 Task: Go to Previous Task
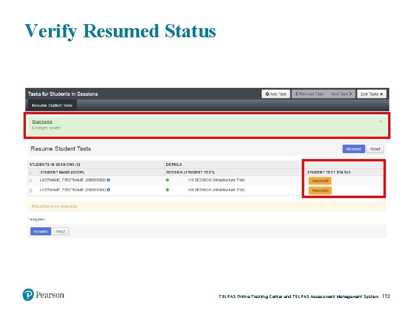pyautogui.click(x=309, y=94)
